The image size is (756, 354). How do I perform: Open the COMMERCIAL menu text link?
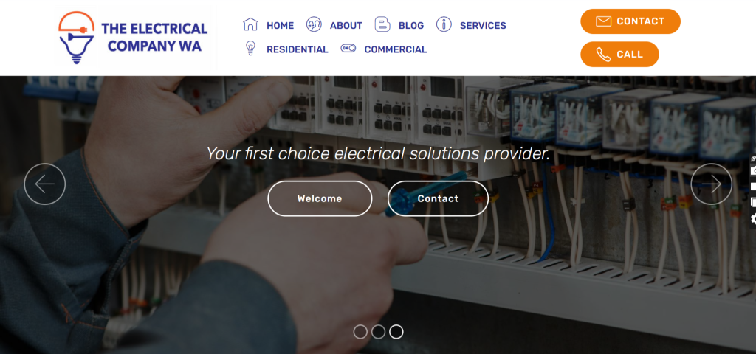coord(396,49)
